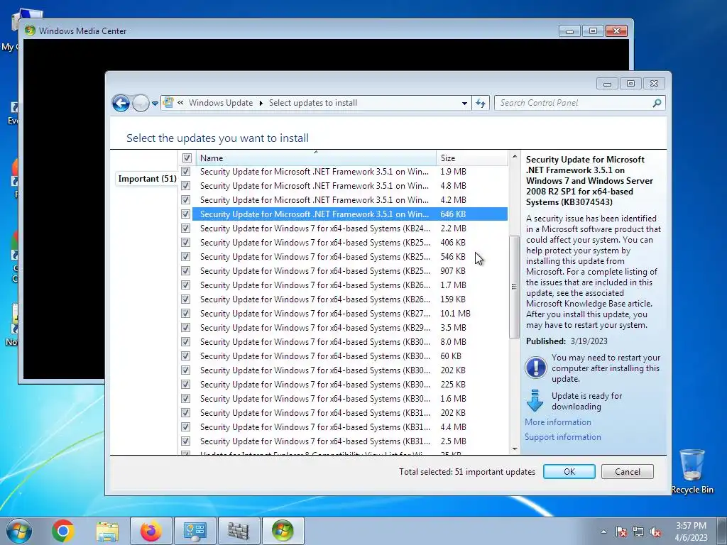Open the Windows Start menu
727x545 pixels.
tap(19, 531)
